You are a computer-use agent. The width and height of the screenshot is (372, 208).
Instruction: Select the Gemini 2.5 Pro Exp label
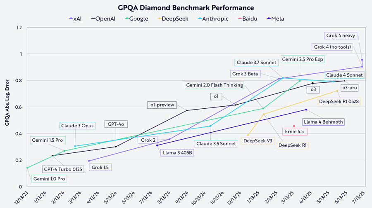pyautogui.click(x=303, y=59)
